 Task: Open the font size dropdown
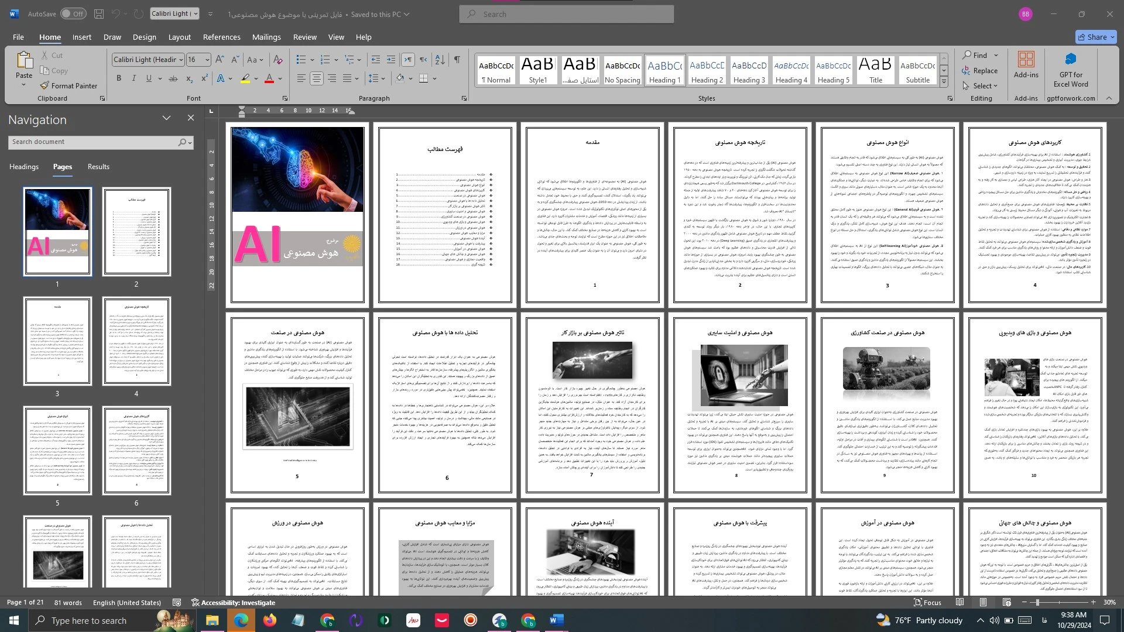207,60
